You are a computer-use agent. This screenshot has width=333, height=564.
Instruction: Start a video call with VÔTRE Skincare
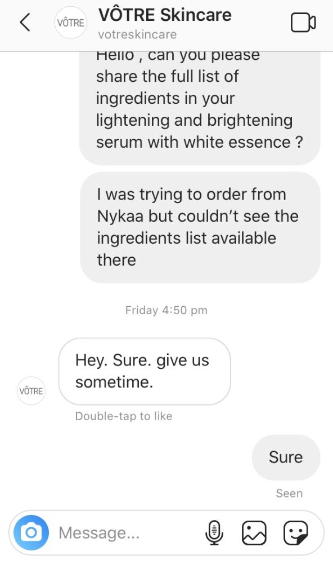[x=303, y=23]
